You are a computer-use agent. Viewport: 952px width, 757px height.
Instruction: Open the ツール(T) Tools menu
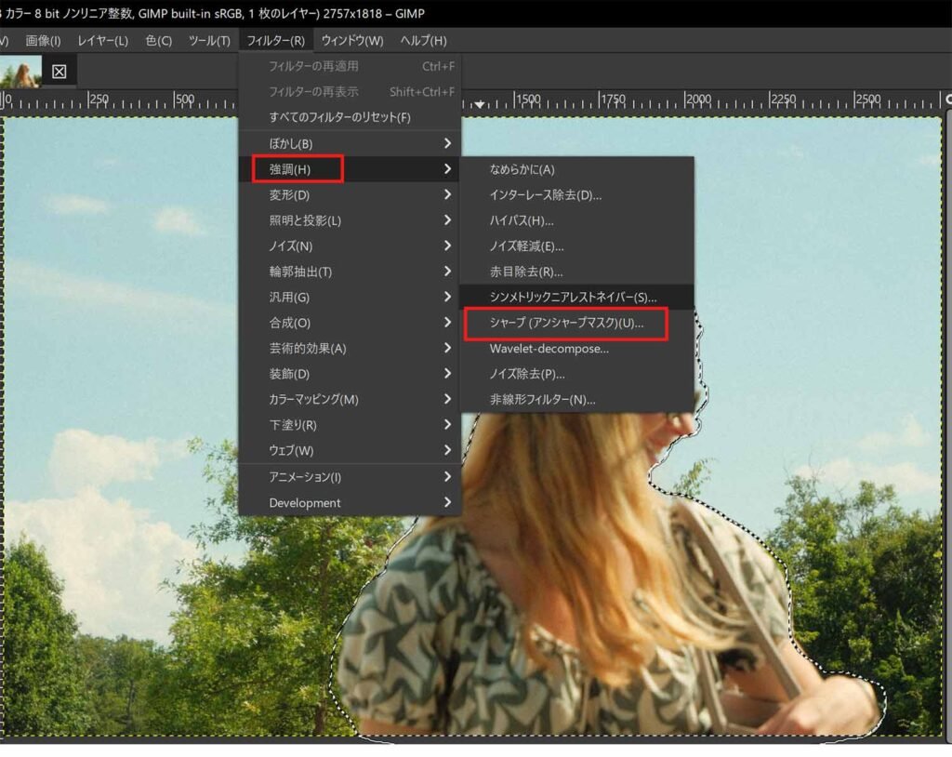(x=209, y=40)
